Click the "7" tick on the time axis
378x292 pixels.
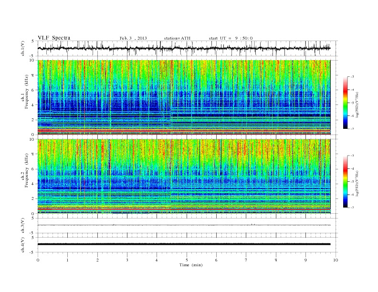pos(246,260)
